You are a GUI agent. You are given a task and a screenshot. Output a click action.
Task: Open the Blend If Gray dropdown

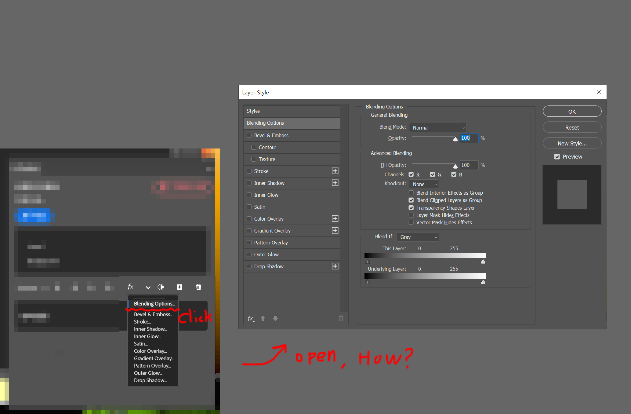417,237
